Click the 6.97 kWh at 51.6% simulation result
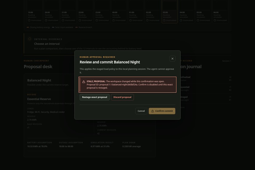This screenshot has width=255, height=170. click(x=100, y=146)
